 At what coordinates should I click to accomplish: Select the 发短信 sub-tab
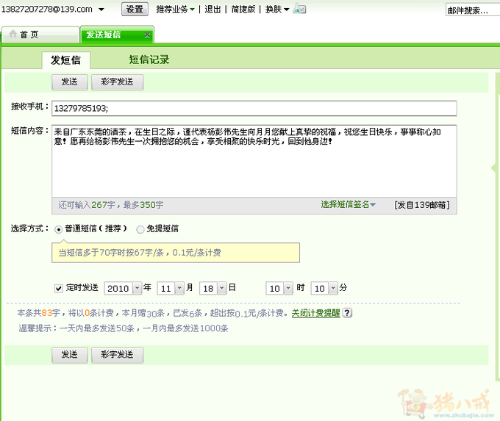coord(65,60)
